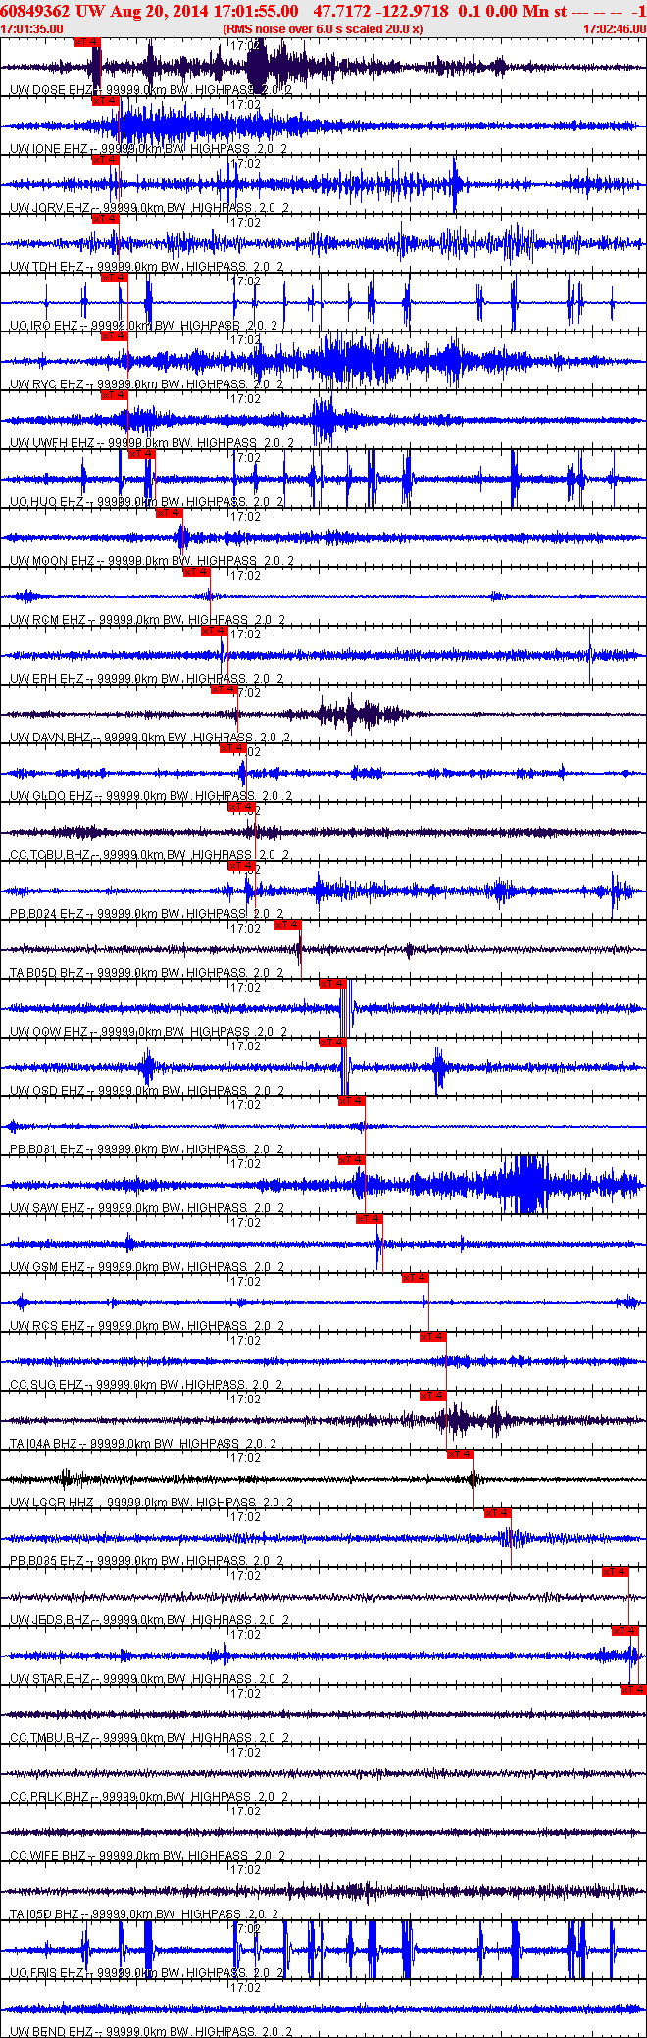The height and width of the screenshot is (2038, 647).
Task: Click the RMS noise scaling note
Action: (323, 29)
